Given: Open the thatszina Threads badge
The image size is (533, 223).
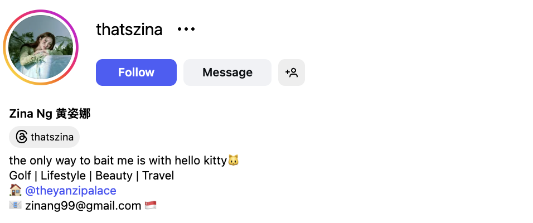Looking at the screenshot, I should [x=45, y=137].
